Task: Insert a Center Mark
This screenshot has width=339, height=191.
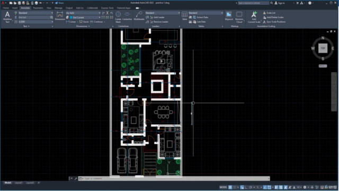Action: [x=118, y=17]
